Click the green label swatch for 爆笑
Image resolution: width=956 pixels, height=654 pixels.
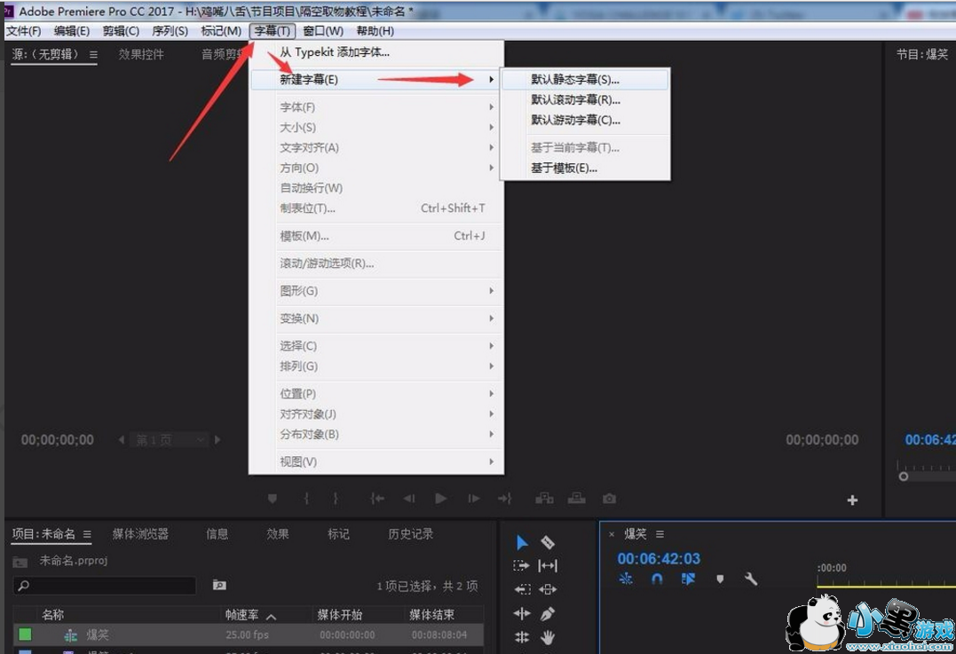(25, 634)
